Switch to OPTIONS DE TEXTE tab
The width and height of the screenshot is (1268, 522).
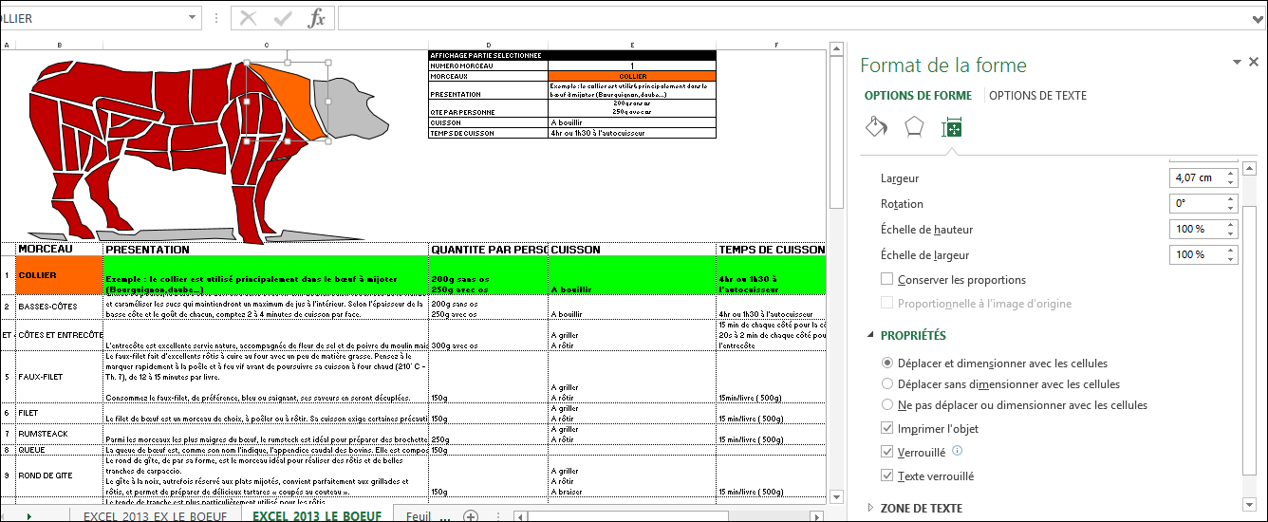point(1037,95)
